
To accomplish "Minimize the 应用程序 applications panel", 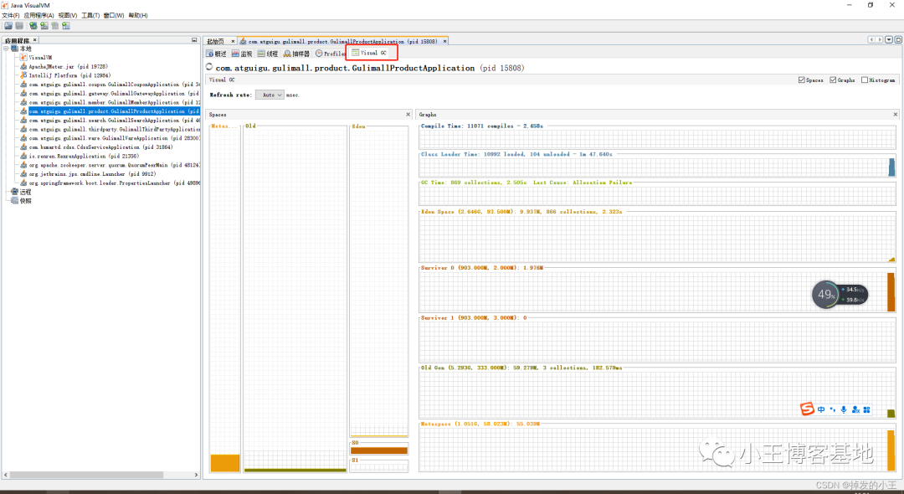I will 194,40.
